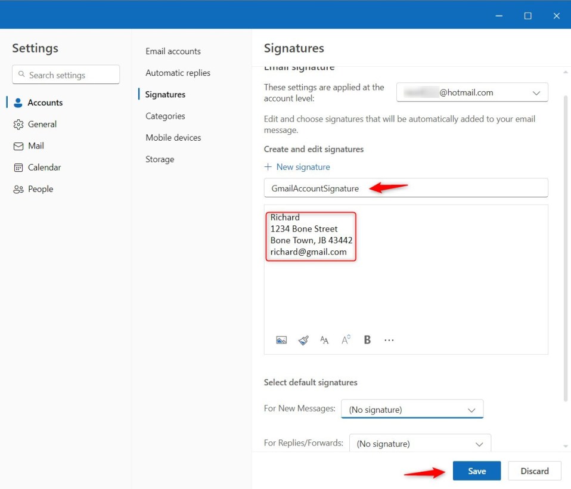
Task: Apply bold formatting to signature text
Action: click(367, 340)
